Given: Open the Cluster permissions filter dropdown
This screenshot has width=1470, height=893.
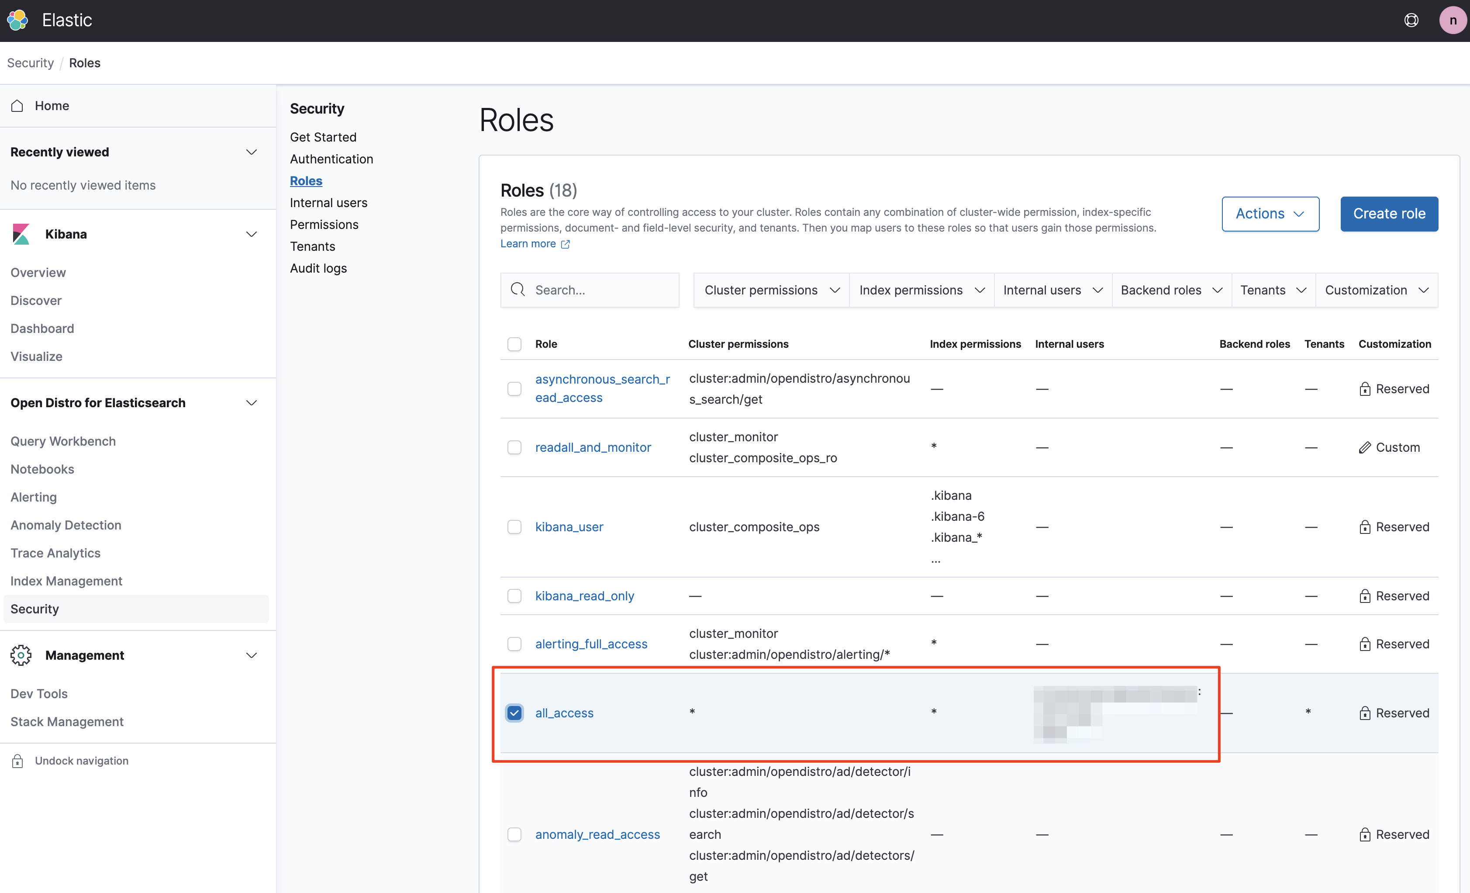Looking at the screenshot, I should (x=771, y=290).
